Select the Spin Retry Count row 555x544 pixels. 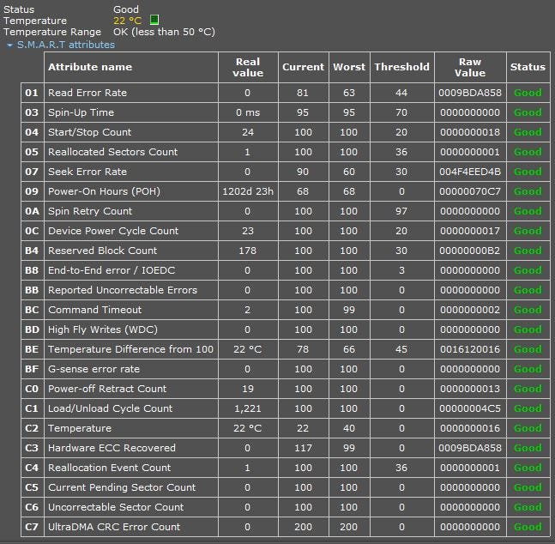click(90, 211)
